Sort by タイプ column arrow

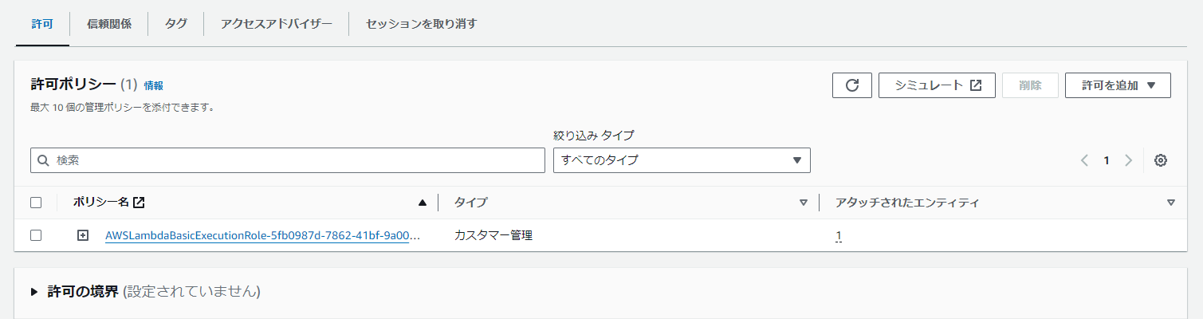pos(804,203)
